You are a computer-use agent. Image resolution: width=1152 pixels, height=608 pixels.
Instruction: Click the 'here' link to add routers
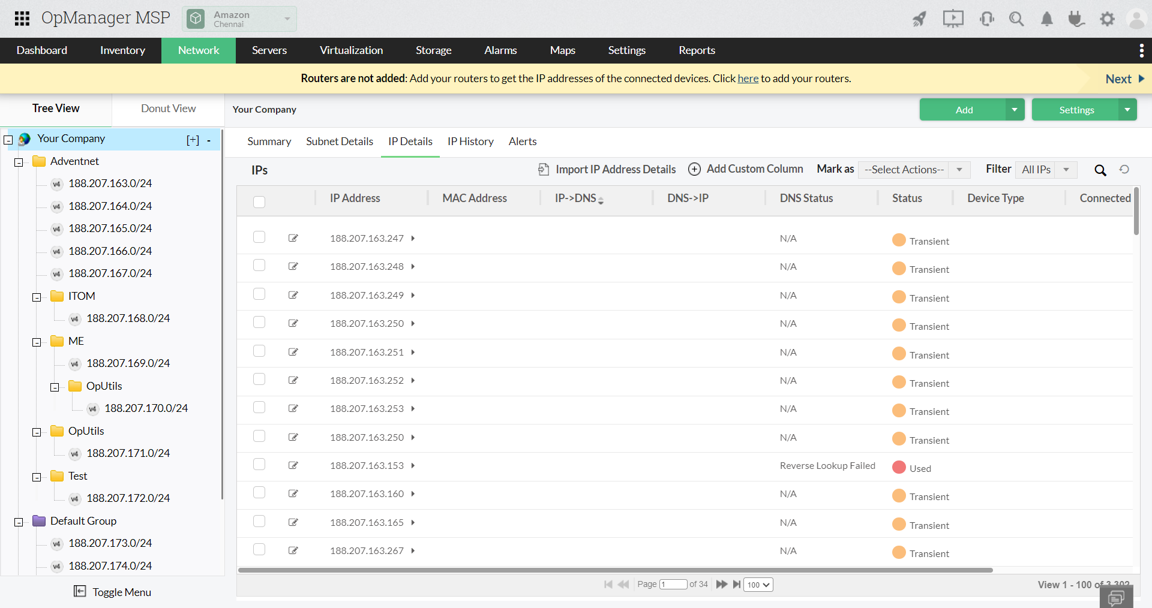coord(748,79)
